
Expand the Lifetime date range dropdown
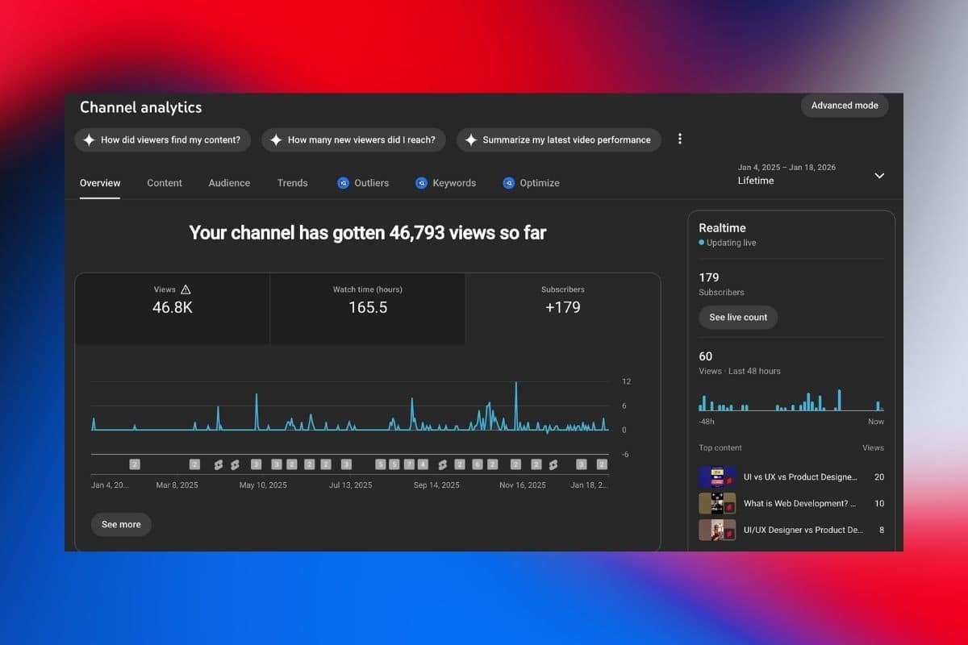point(879,175)
